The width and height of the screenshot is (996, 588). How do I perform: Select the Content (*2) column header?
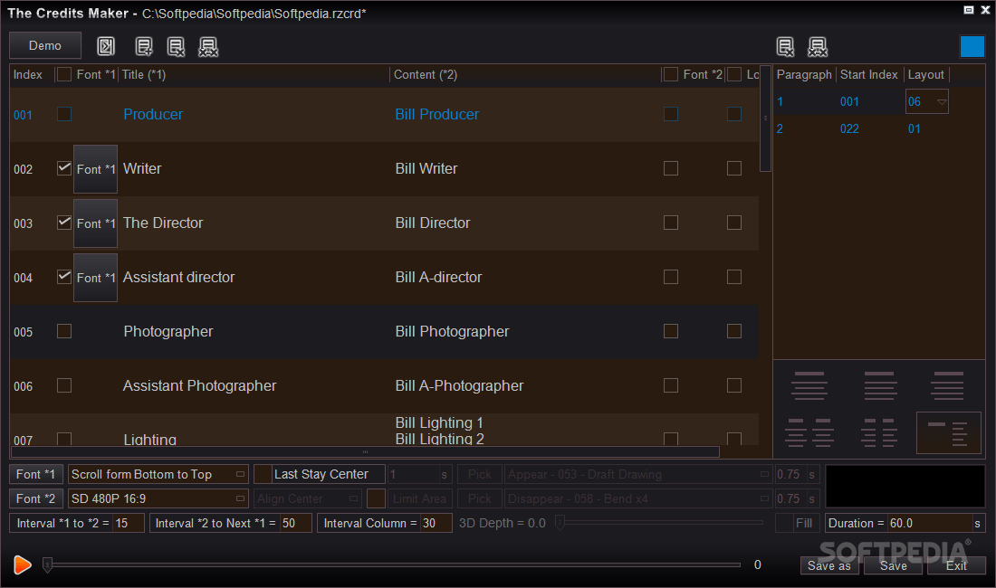[x=425, y=74]
